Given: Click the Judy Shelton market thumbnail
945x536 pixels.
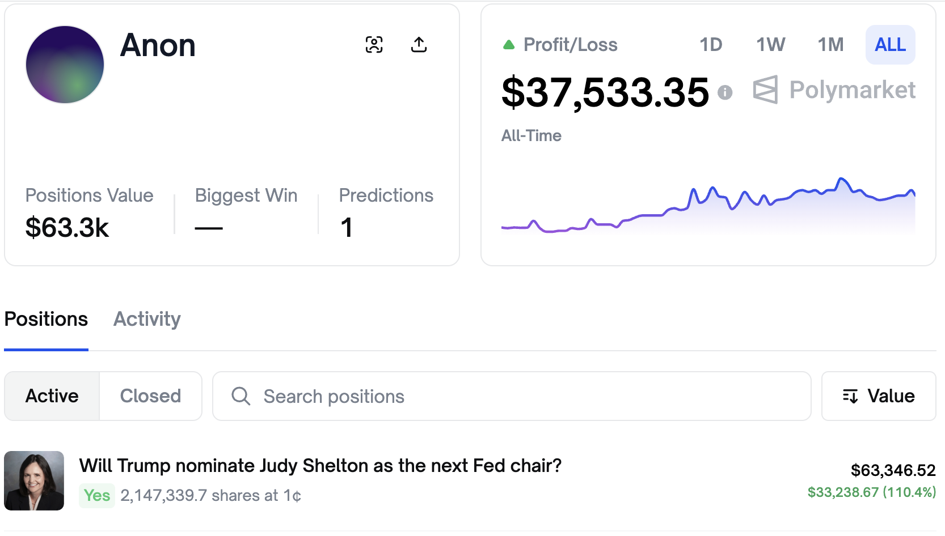Looking at the screenshot, I should click(x=34, y=480).
